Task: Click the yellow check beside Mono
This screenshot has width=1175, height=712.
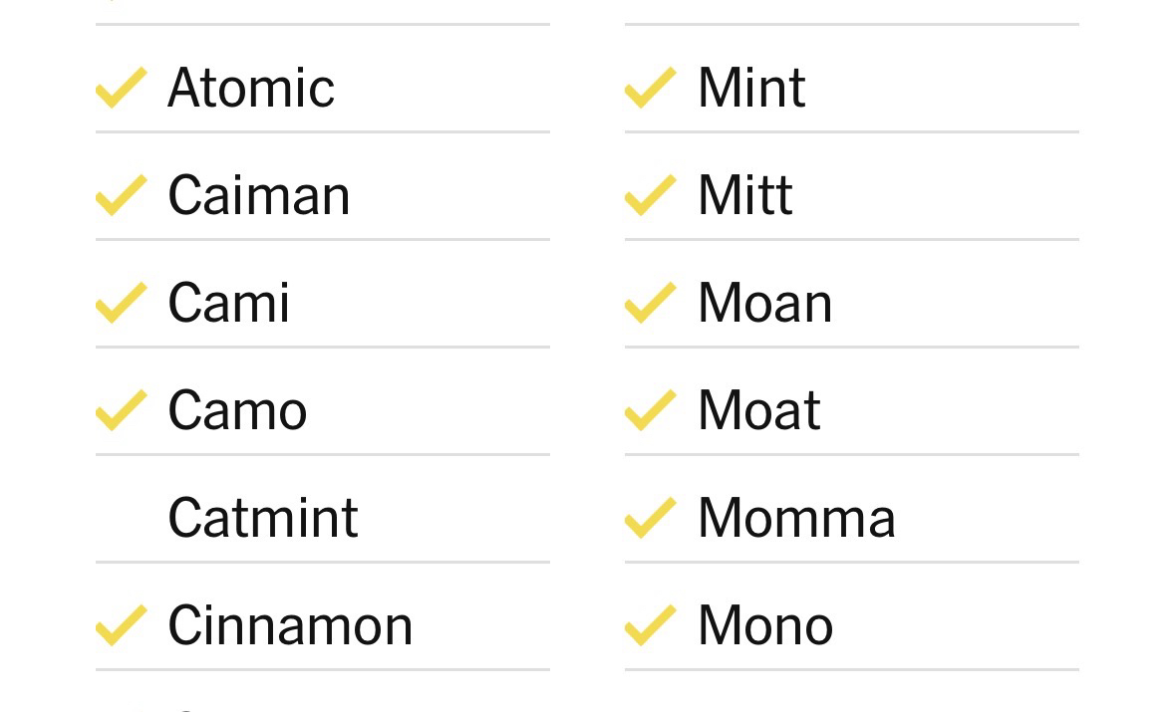Action: point(651,625)
